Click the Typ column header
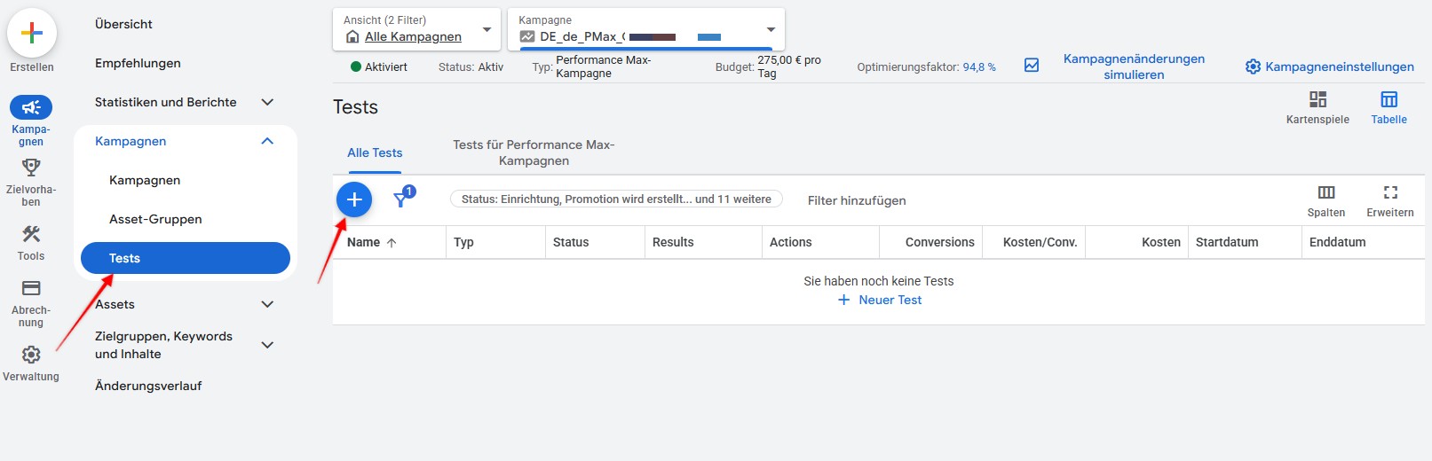The image size is (1432, 461). 463,242
